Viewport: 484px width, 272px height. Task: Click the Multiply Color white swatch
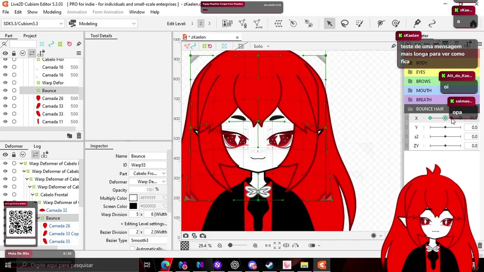tap(133, 198)
